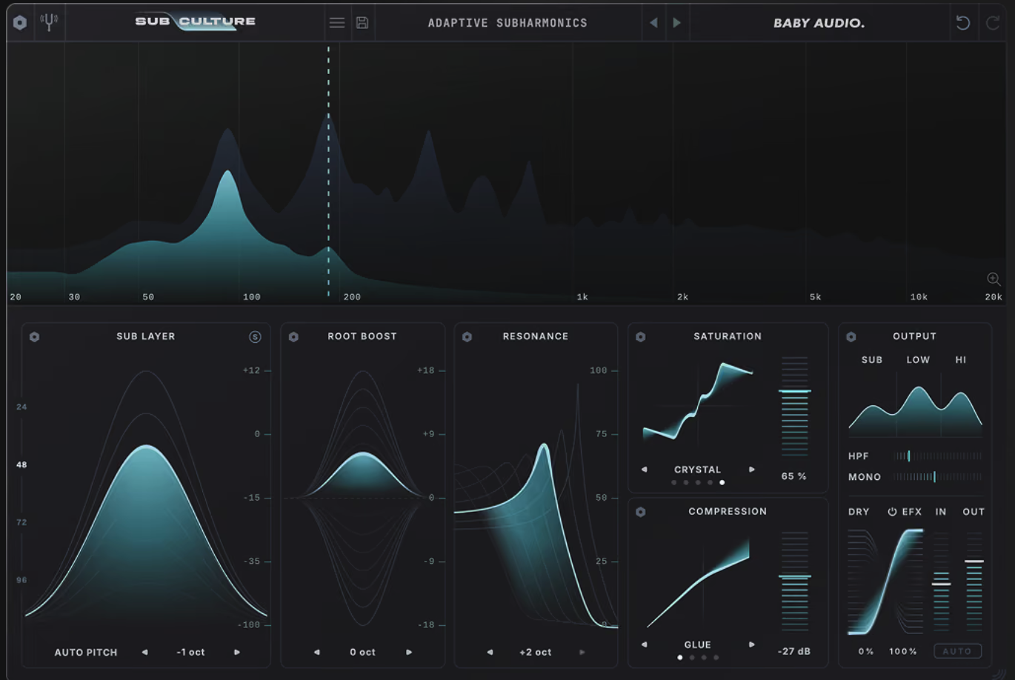Open the Adaptive Subharmonics preset name
1015x680 pixels.
(x=507, y=23)
